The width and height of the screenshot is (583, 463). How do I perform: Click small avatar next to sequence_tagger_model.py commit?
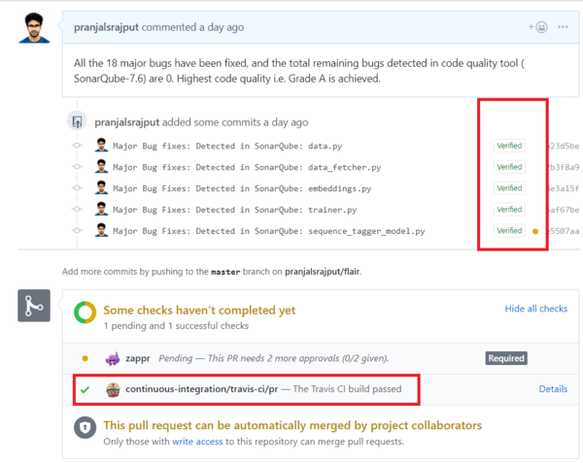101,230
